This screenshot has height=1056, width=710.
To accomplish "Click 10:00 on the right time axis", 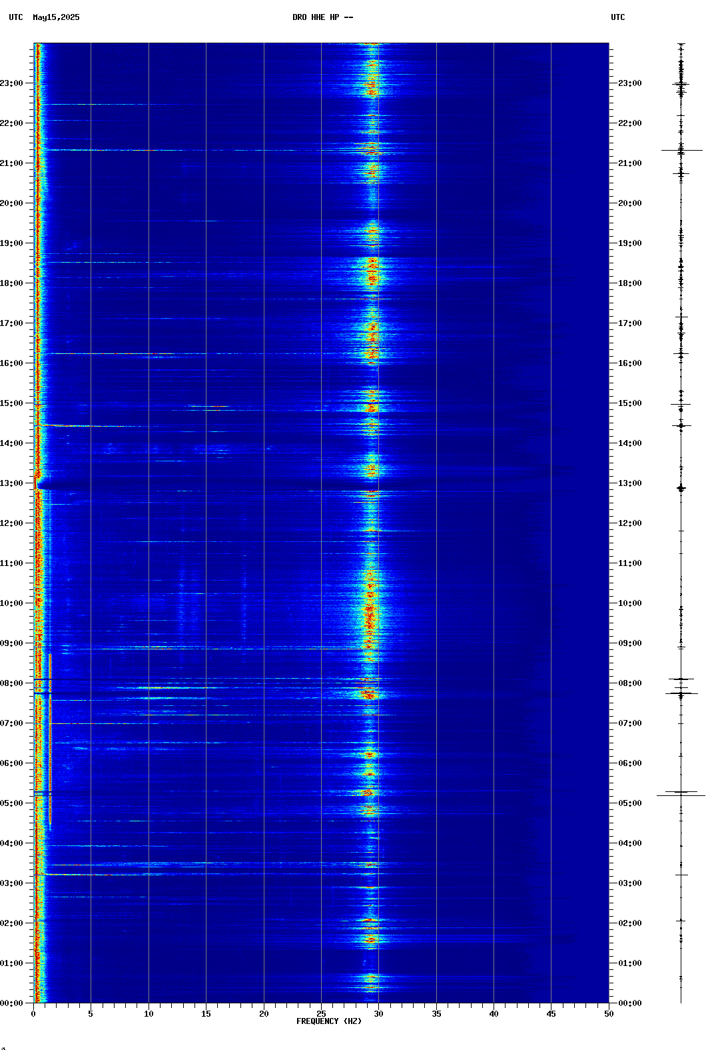I will pyautogui.click(x=630, y=603).
